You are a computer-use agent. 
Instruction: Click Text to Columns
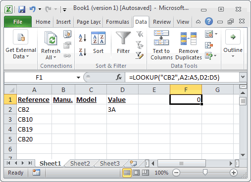pos(161,45)
